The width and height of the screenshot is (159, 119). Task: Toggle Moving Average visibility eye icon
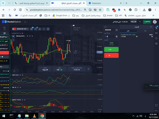point(27,36)
